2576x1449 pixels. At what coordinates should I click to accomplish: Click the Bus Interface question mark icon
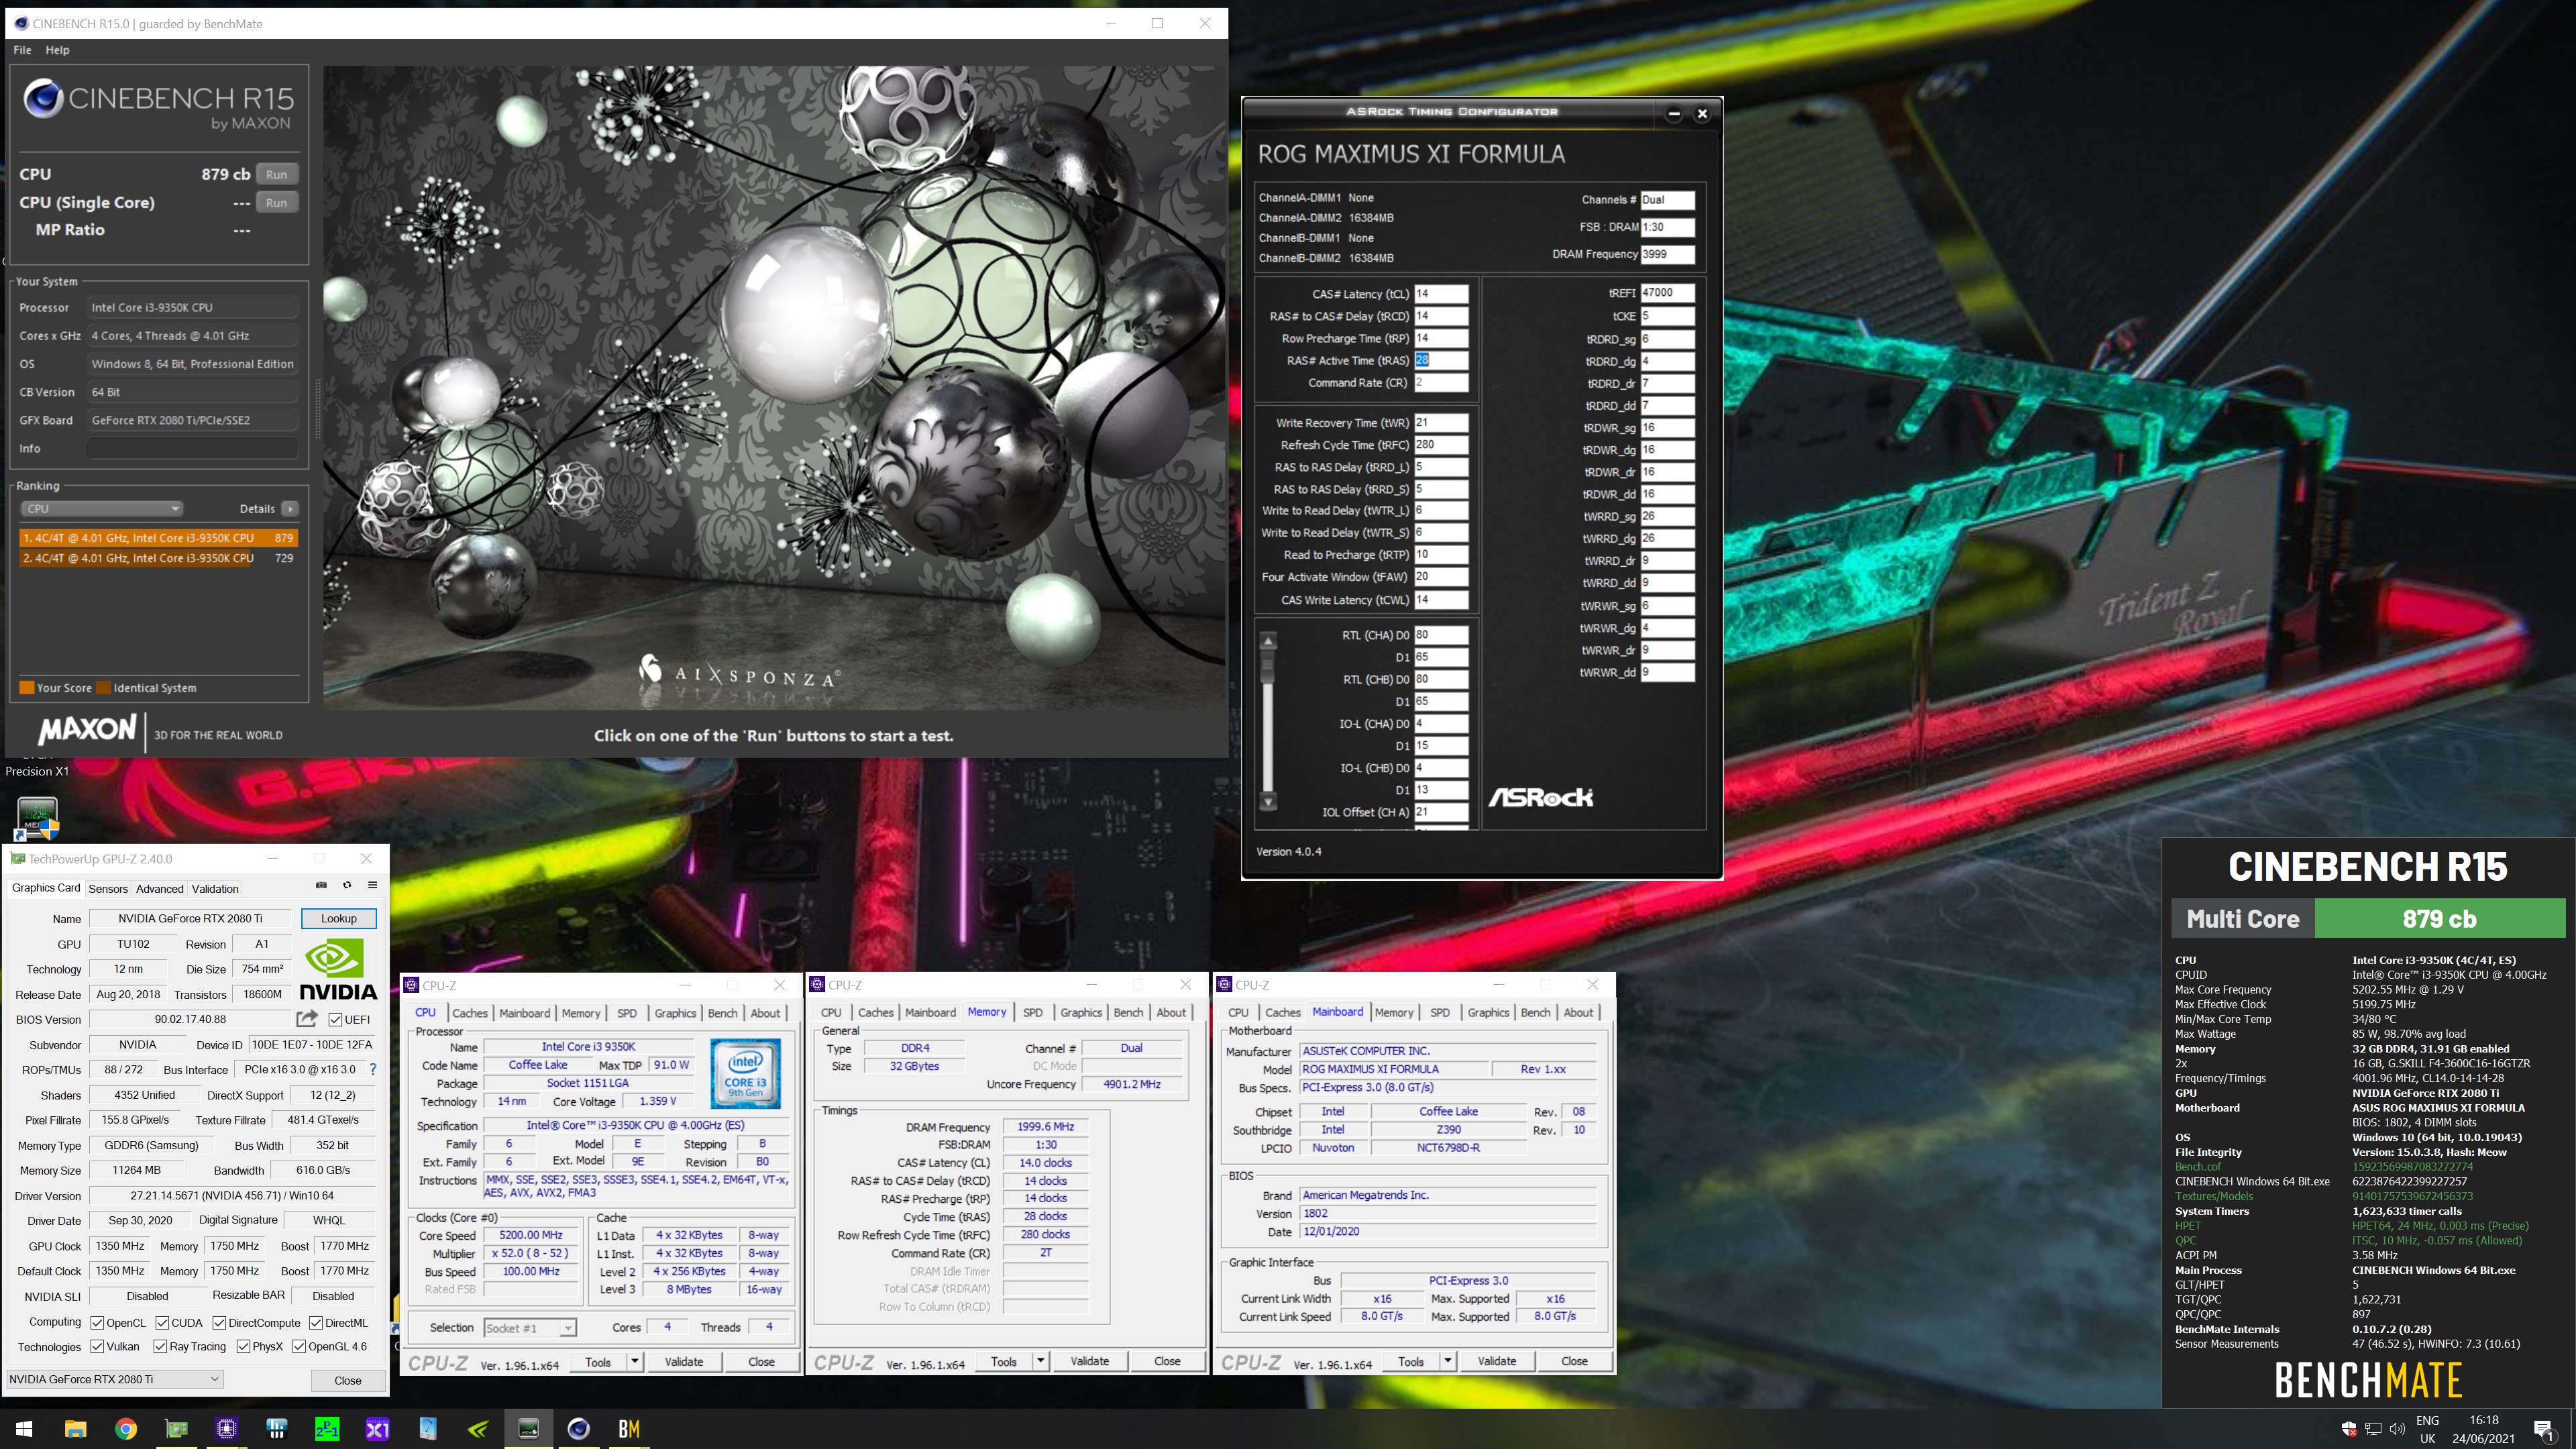point(373,1069)
